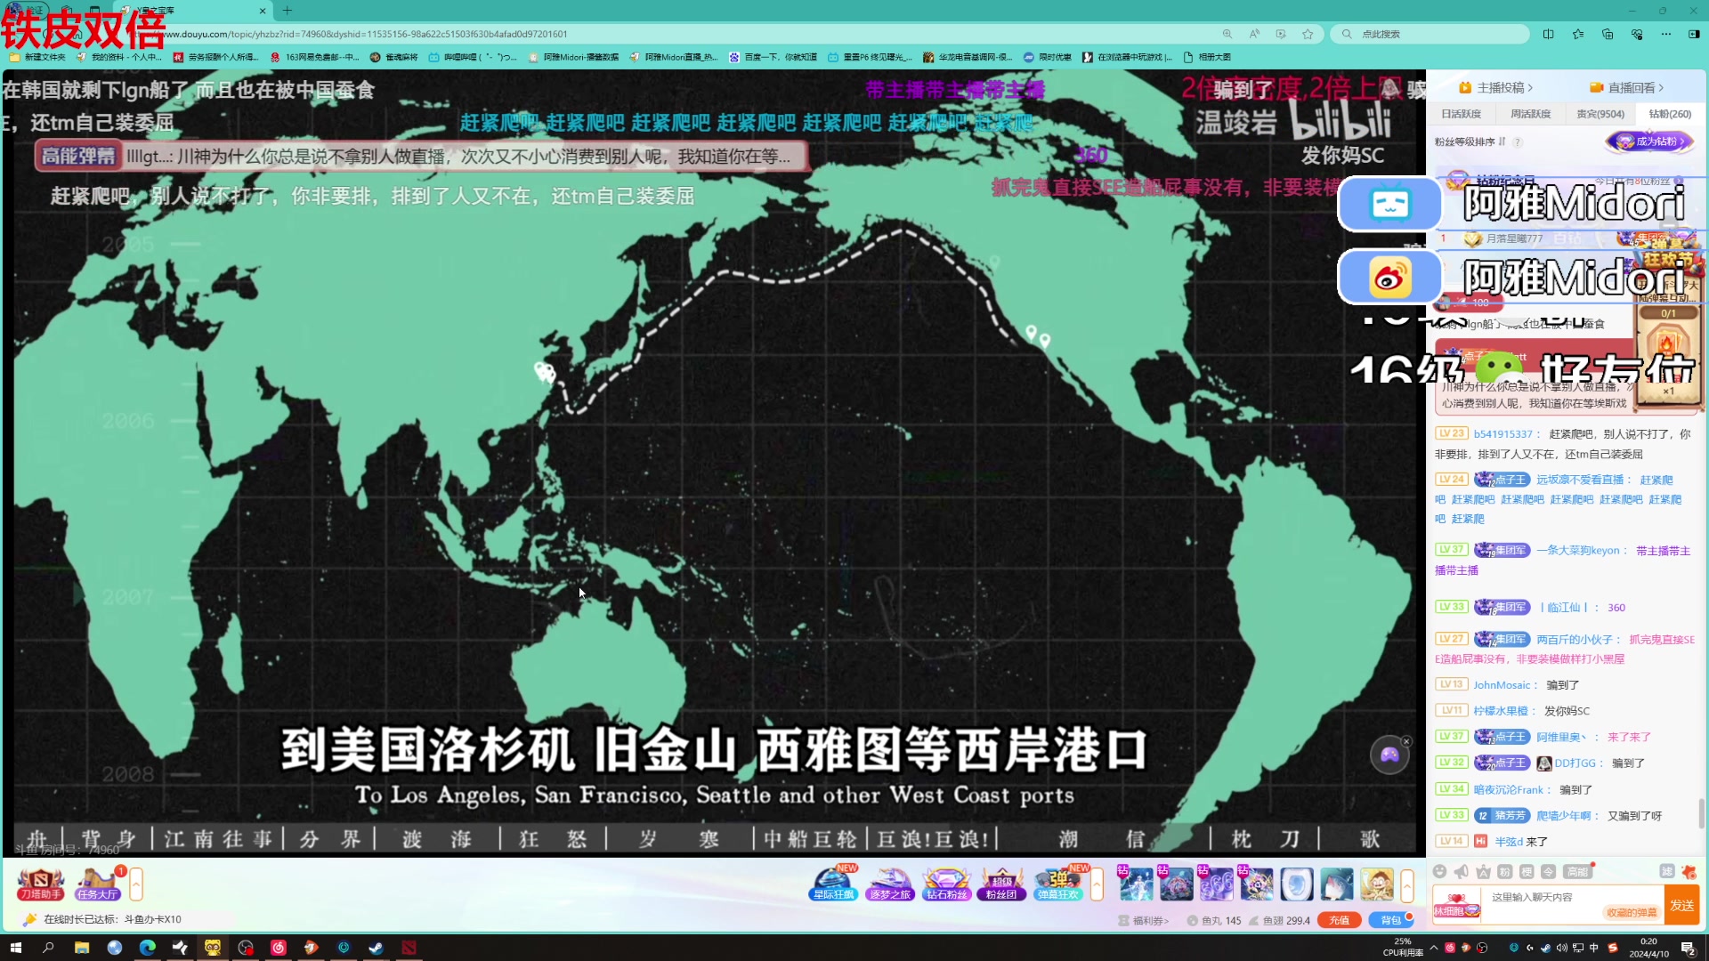
Task: Expand the gift list arrow after monkey gift
Action: point(1407,884)
